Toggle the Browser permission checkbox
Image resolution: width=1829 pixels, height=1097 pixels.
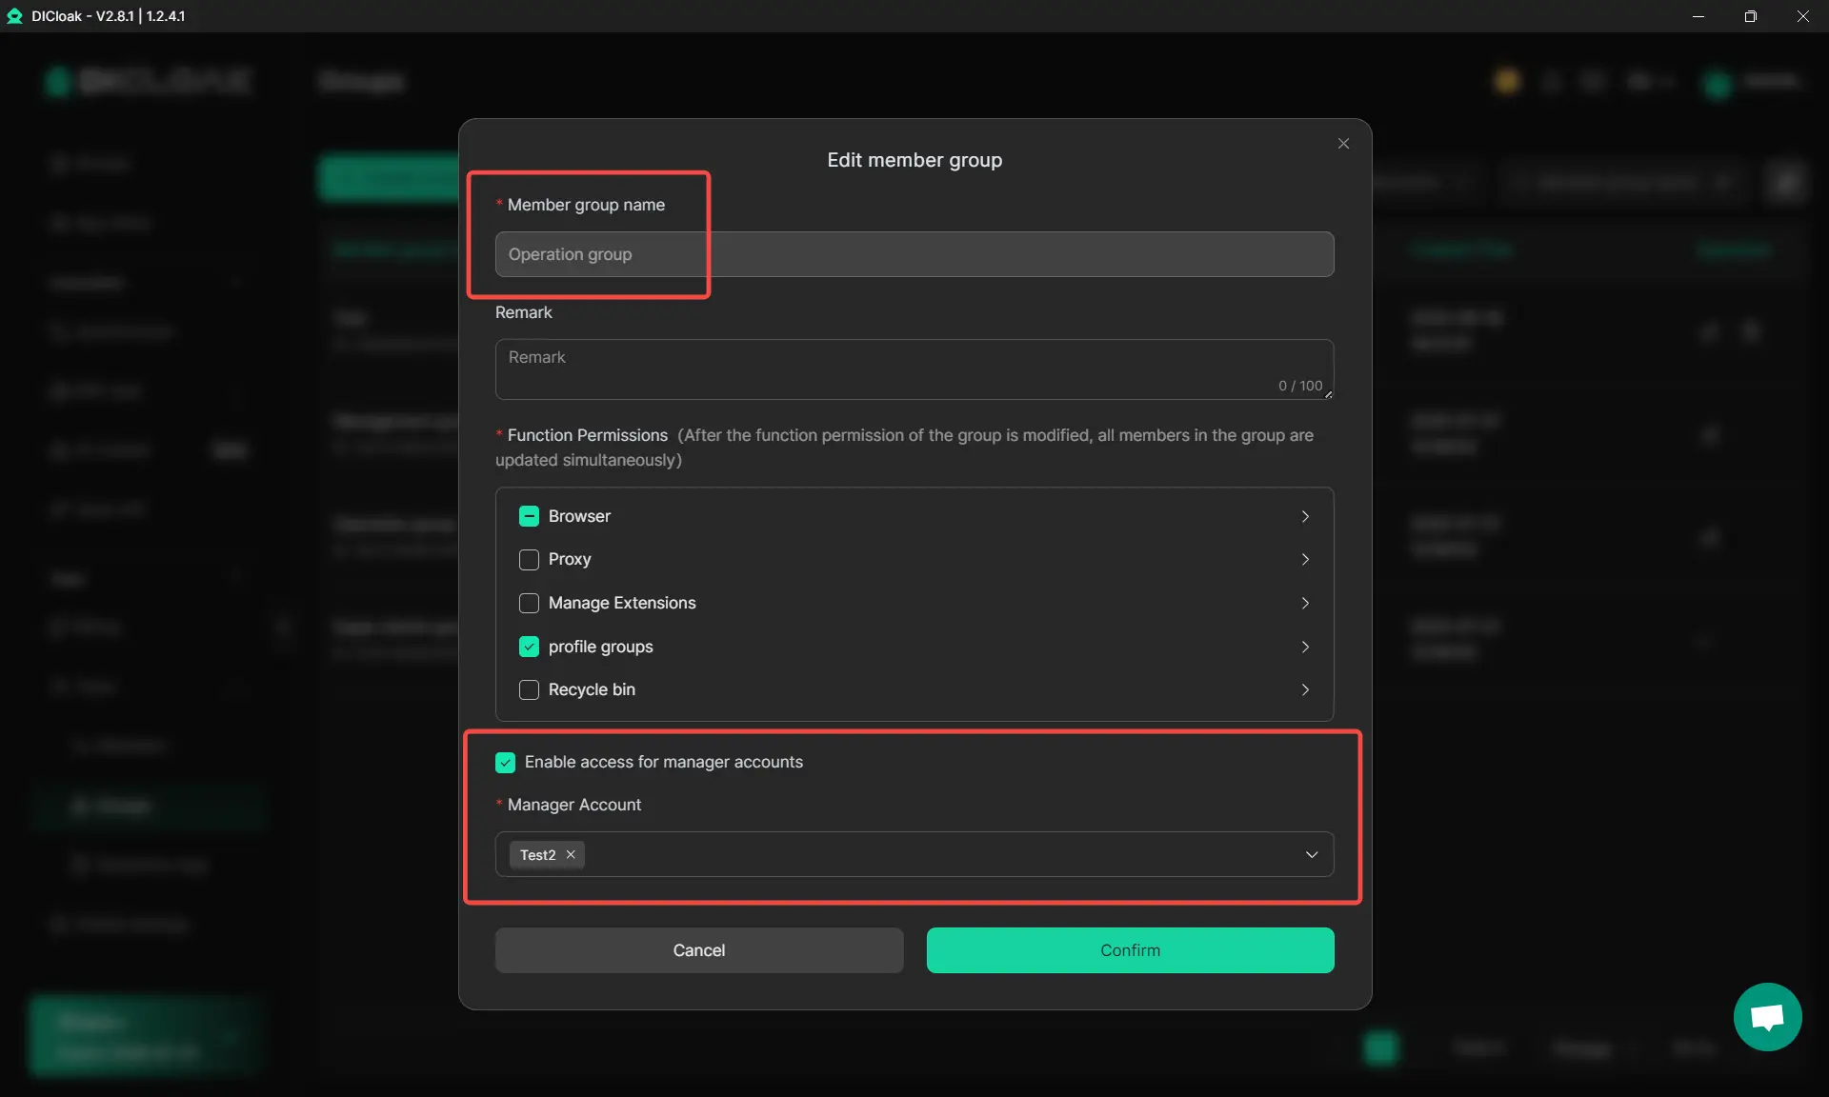coord(529,516)
